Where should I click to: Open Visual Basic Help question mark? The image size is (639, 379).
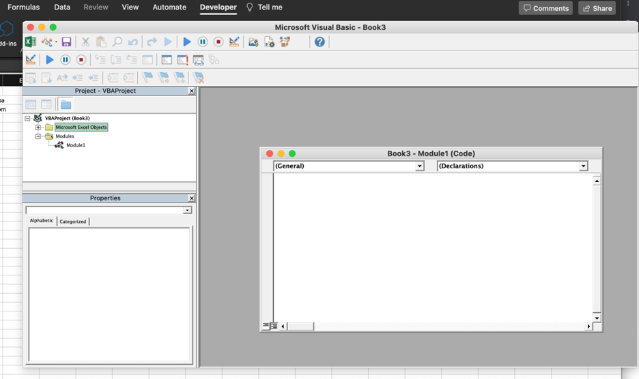pos(319,42)
